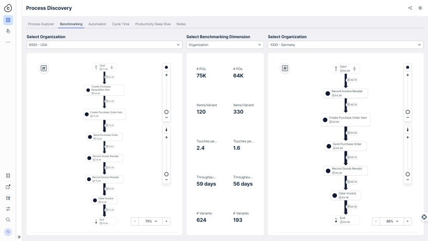Open the apps grid in the sidebar
The height and width of the screenshot is (241, 428).
click(x=8, y=20)
